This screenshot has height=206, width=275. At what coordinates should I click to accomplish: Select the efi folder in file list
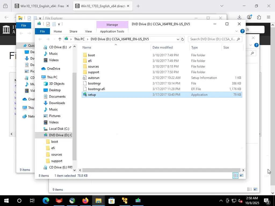tap(90, 61)
